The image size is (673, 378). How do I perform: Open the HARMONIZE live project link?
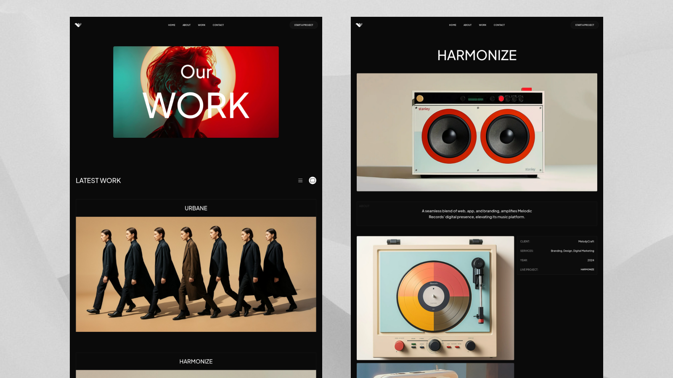point(587,270)
